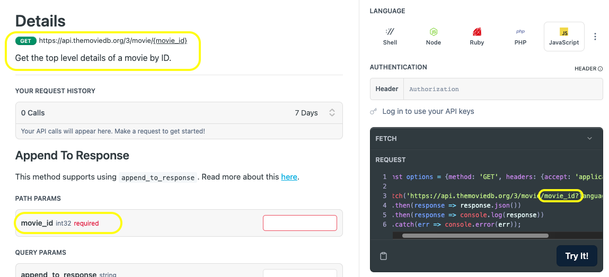Click the 'movie_id' parameter name
609x277 pixels.
[37, 223]
